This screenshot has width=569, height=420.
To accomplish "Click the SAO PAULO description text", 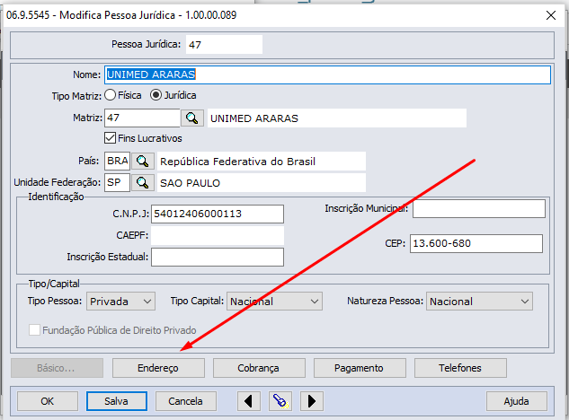I will 191,183.
